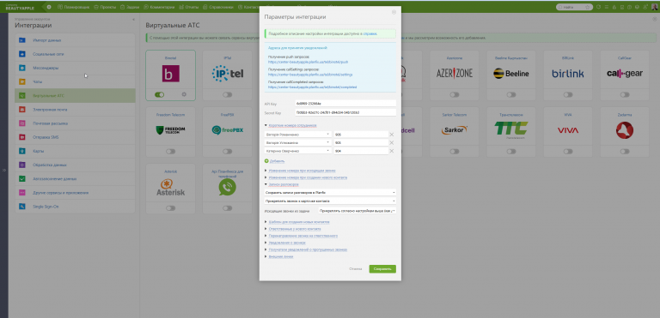Open Планировщик menu

pos(73,7)
